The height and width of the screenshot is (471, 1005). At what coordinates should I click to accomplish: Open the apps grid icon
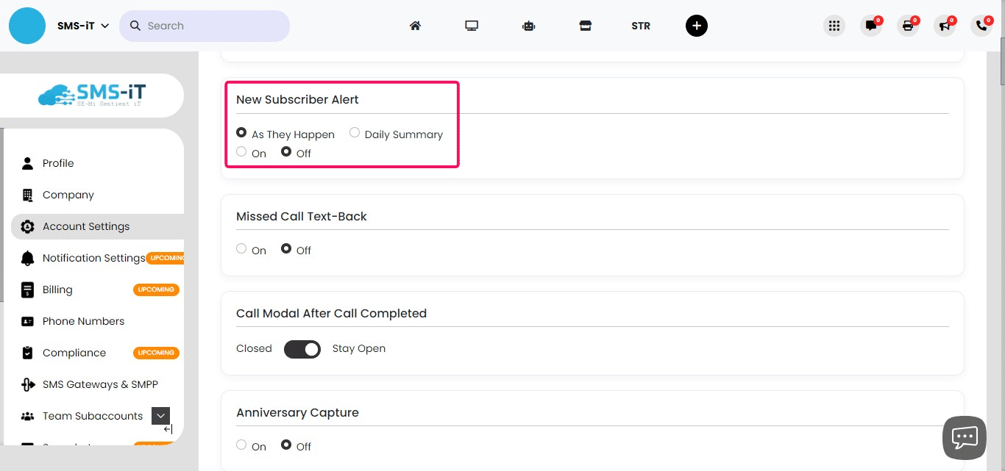834,25
